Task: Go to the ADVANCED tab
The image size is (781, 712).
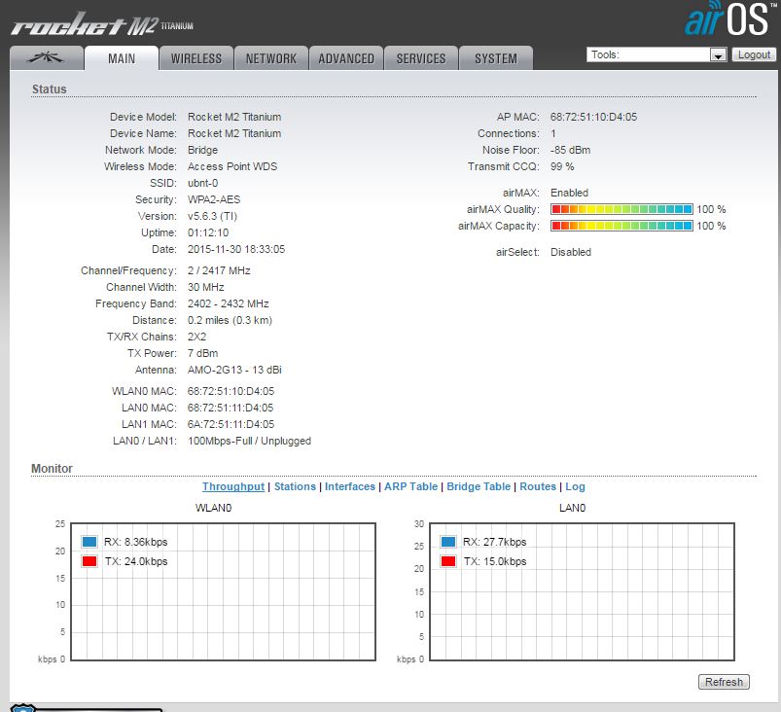Action: (346, 58)
